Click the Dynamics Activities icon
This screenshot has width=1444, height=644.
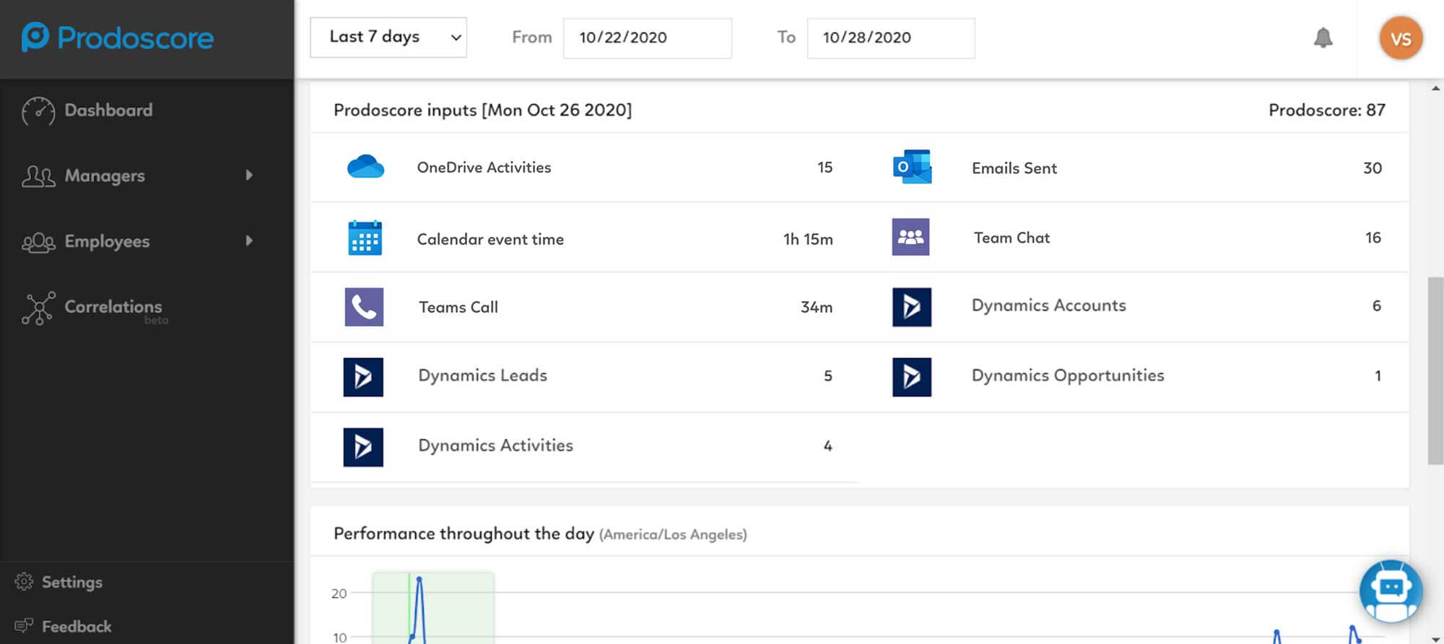[363, 447]
